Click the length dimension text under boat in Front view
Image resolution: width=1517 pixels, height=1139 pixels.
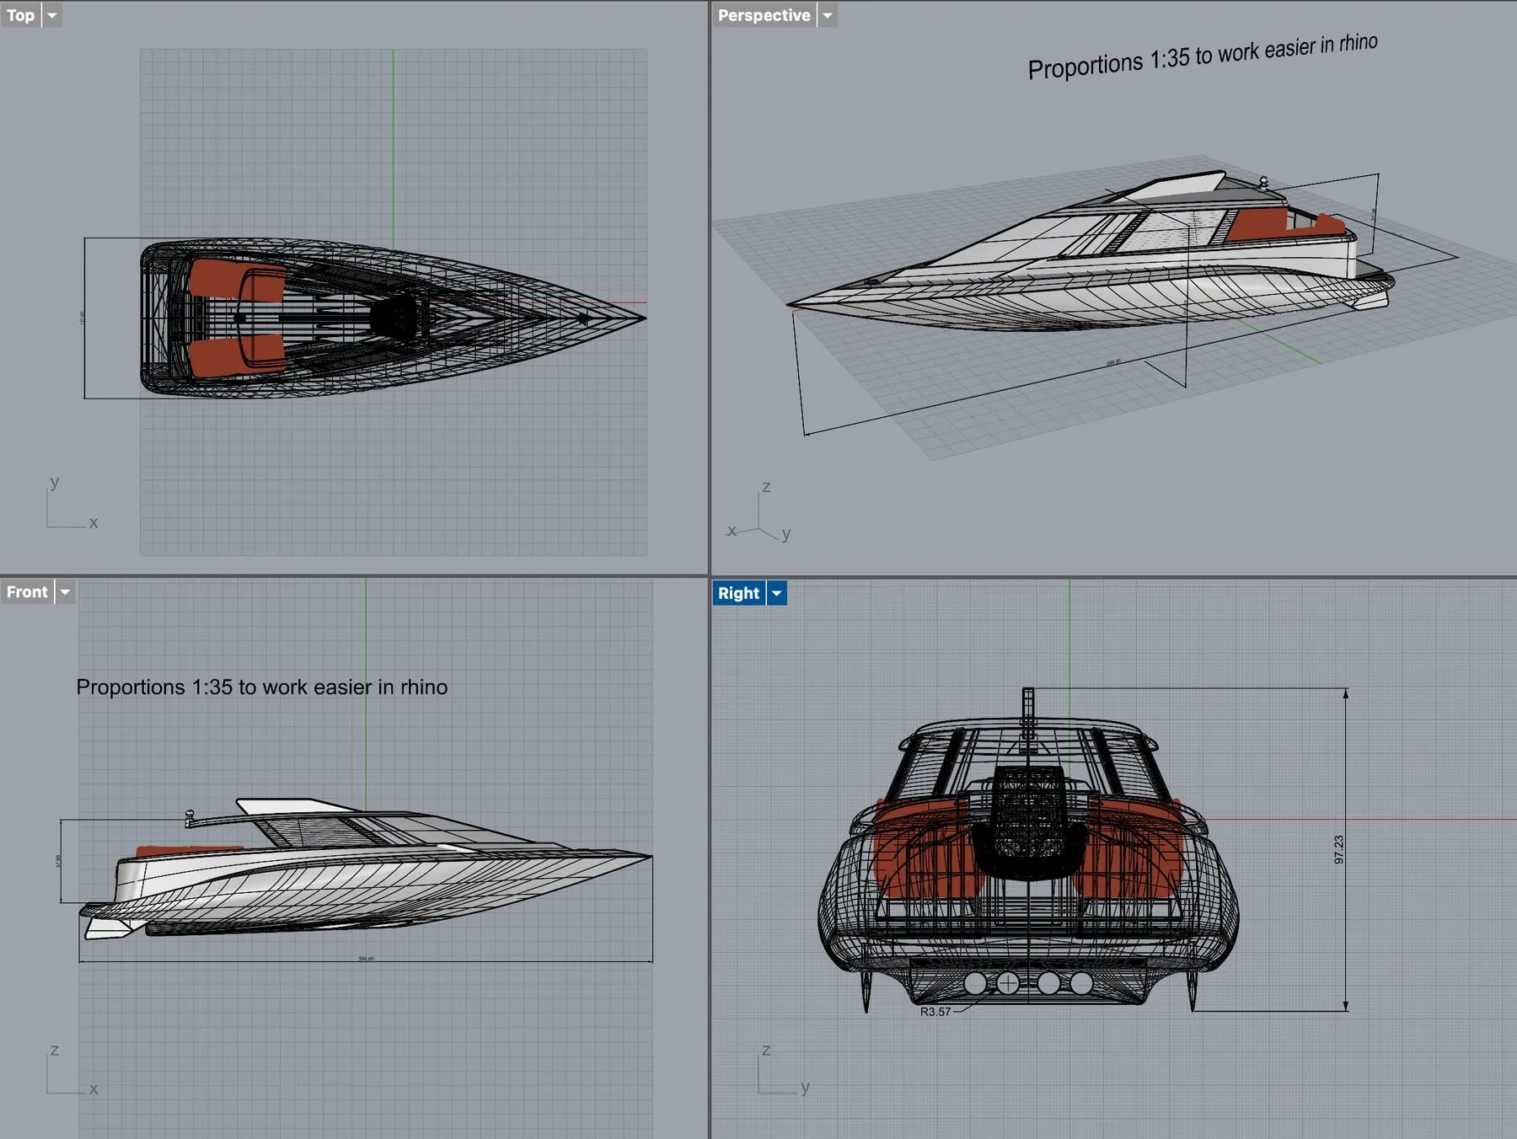[x=366, y=959]
